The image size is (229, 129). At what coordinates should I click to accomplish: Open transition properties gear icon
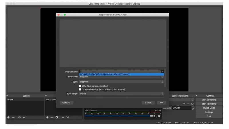[192, 104]
